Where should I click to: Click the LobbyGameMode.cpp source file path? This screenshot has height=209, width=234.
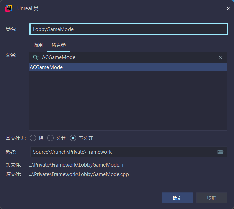point(79,174)
